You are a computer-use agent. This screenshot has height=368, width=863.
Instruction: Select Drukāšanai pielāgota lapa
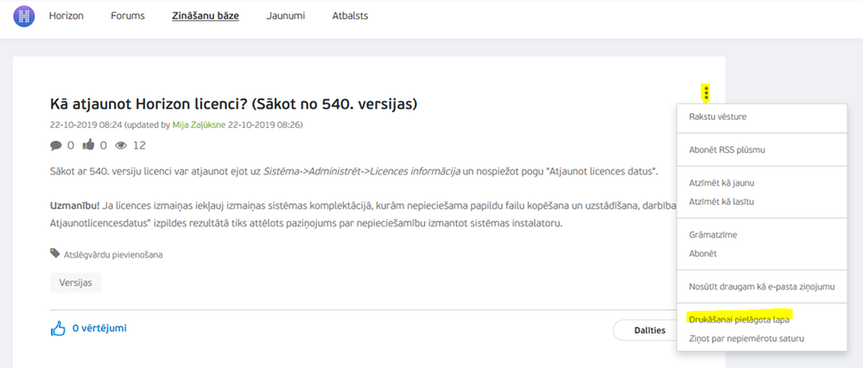pos(739,320)
